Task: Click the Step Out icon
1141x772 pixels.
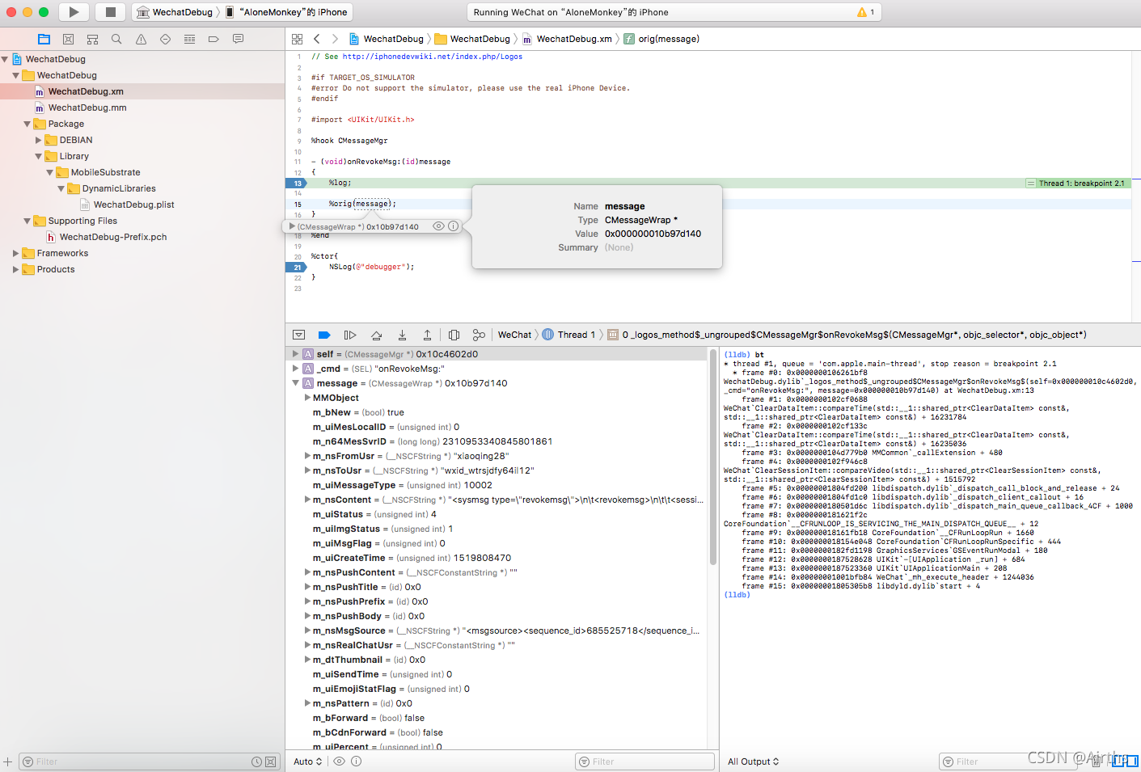Action: [x=427, y=335]
